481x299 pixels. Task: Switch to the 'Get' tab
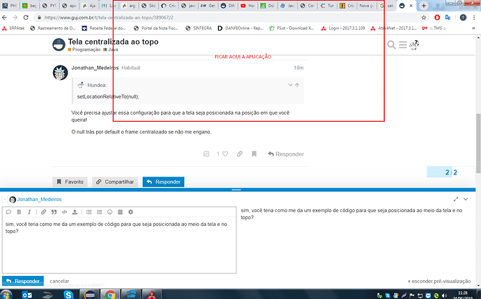click(208, 6)
